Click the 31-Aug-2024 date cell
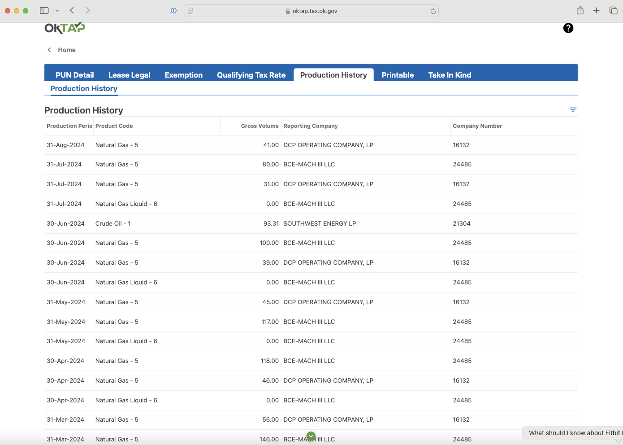The width and height of the screenshot is (623, 445). pos(65,145)
